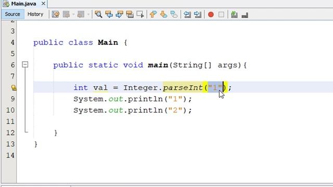The height and width of the screenshot is (187, 333).
Task: Click line number 4 in gutter
Action: [12, 43]
